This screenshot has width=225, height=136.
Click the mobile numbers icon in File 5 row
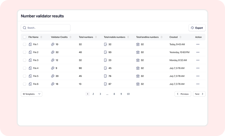point(105,76)
